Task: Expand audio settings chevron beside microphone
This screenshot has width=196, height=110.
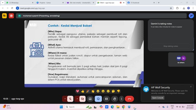Action: (x=65, y=99)
